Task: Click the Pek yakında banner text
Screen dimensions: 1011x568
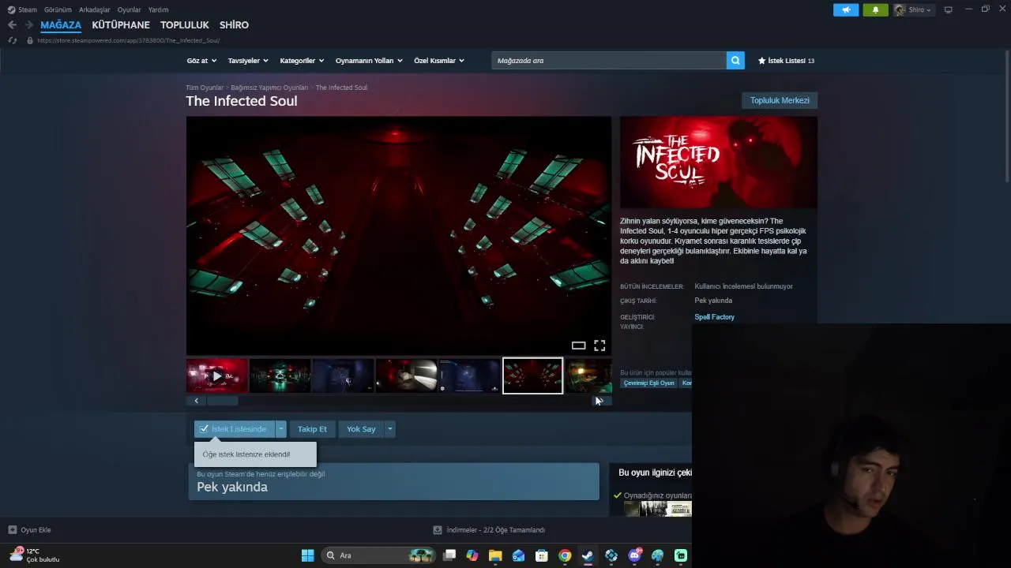Action: click(232, 487)
